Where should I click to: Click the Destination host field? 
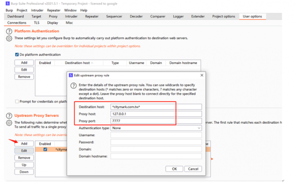(x=156, y=107)
